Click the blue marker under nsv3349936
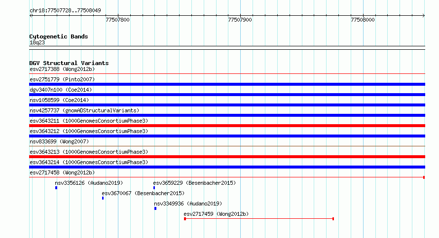Viewport: 439px width, 238px height. click(155, 208)
